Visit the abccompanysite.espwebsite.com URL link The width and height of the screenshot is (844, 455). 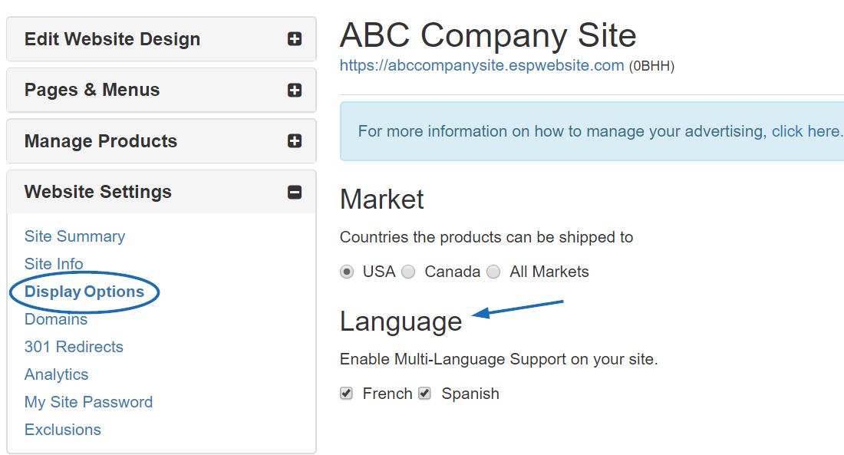[482, 66]
